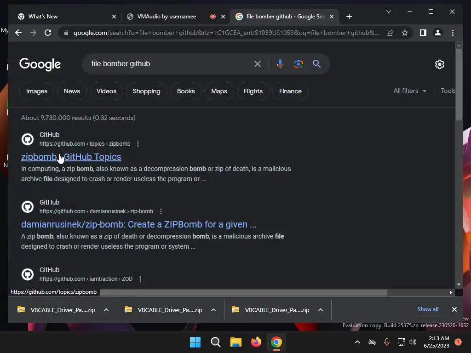Expand All filters dropdown
Viewport: 471px width, 353px height.
(410, 91)
